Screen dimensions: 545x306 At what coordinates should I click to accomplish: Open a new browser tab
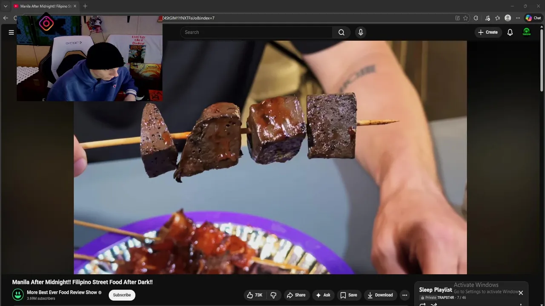coord(85,6)
